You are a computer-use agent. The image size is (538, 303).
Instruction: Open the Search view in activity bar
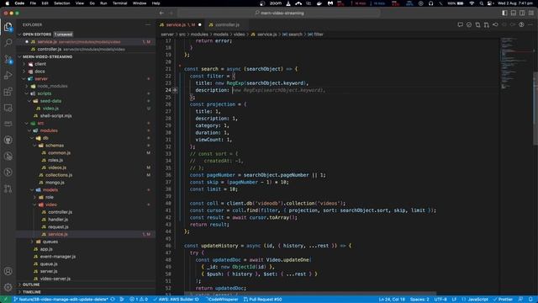point(8,43)
